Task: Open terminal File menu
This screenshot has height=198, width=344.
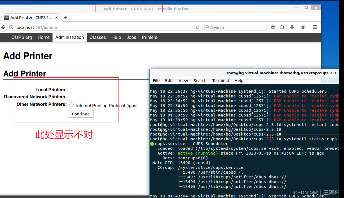Action: click(156, 81)
